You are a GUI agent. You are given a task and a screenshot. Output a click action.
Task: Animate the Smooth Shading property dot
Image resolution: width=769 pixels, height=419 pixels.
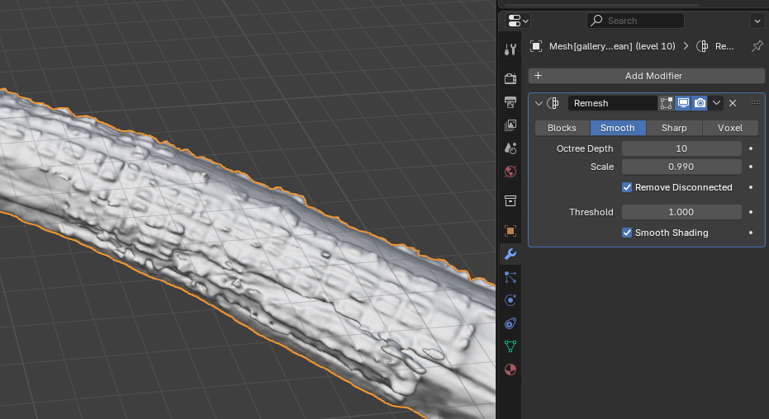[751, 233]
